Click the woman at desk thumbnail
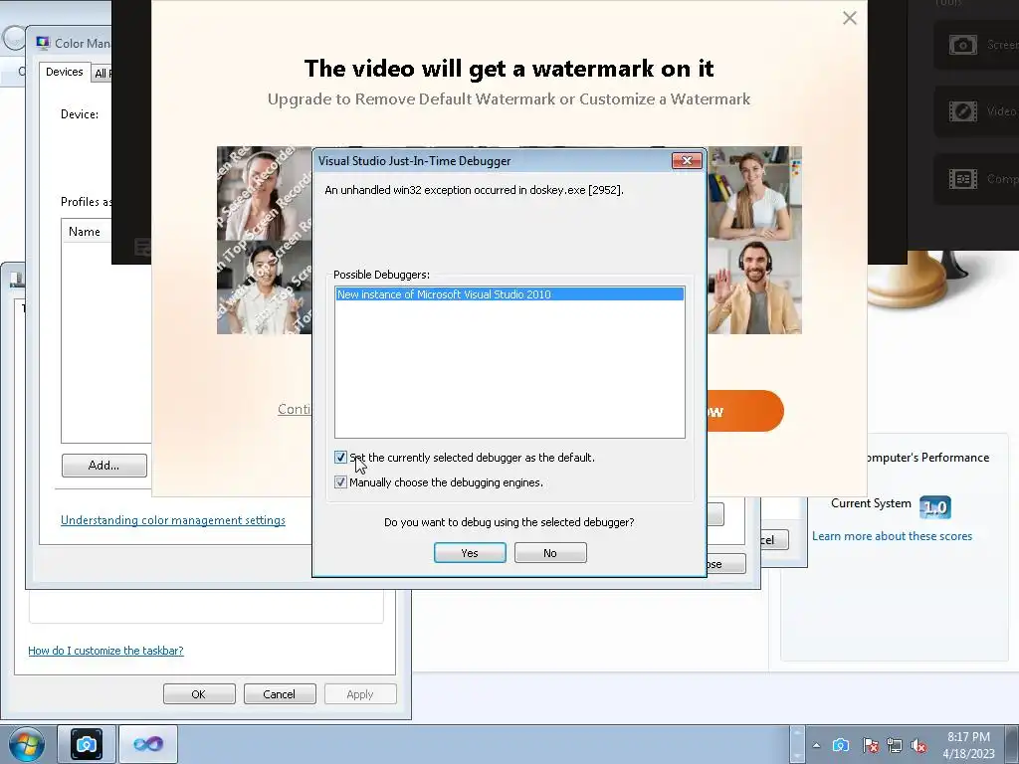 (754, 193)
